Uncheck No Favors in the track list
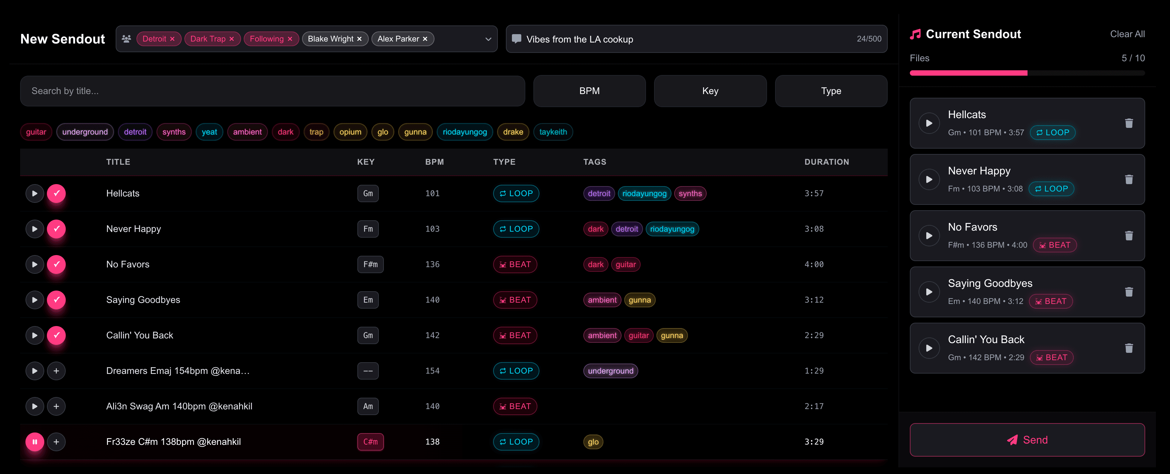 pos(56,264)
